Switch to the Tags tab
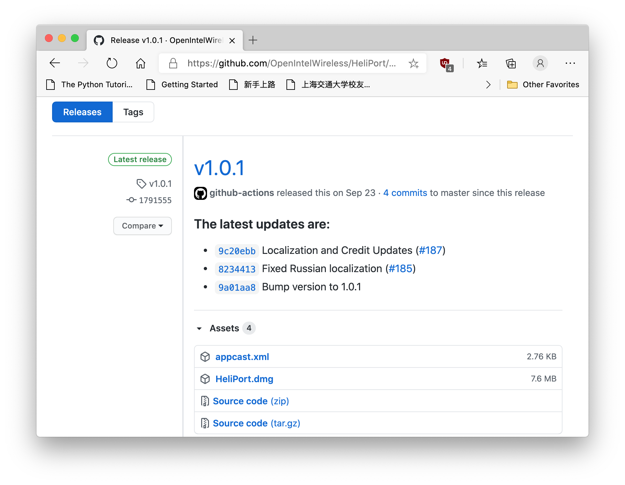 coord(133,112)
